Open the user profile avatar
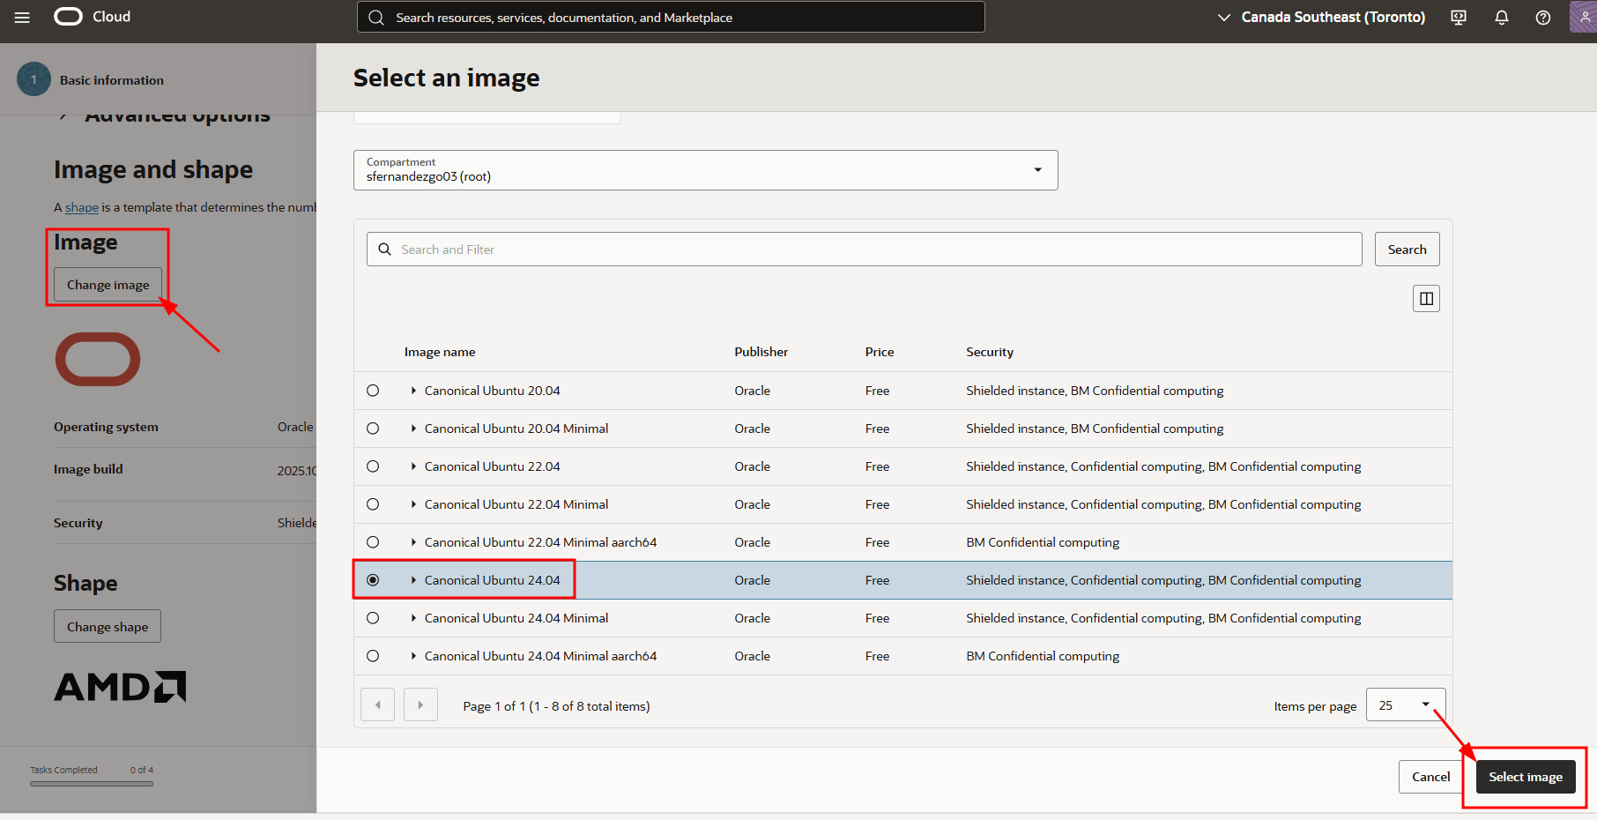Screen dimensions: 1597x820 [x=1584, y=17]
